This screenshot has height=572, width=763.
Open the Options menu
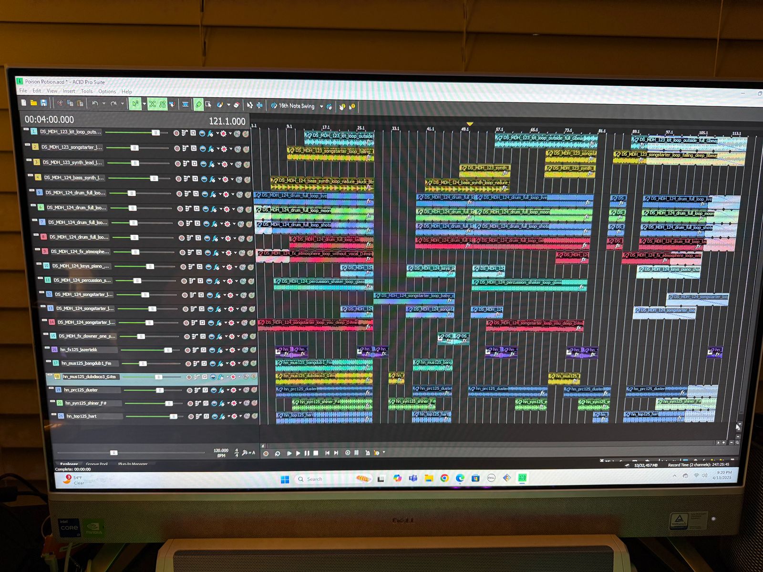click(107, 92)
